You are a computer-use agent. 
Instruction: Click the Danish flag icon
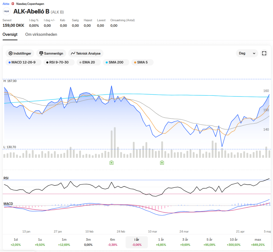[13, 4]
